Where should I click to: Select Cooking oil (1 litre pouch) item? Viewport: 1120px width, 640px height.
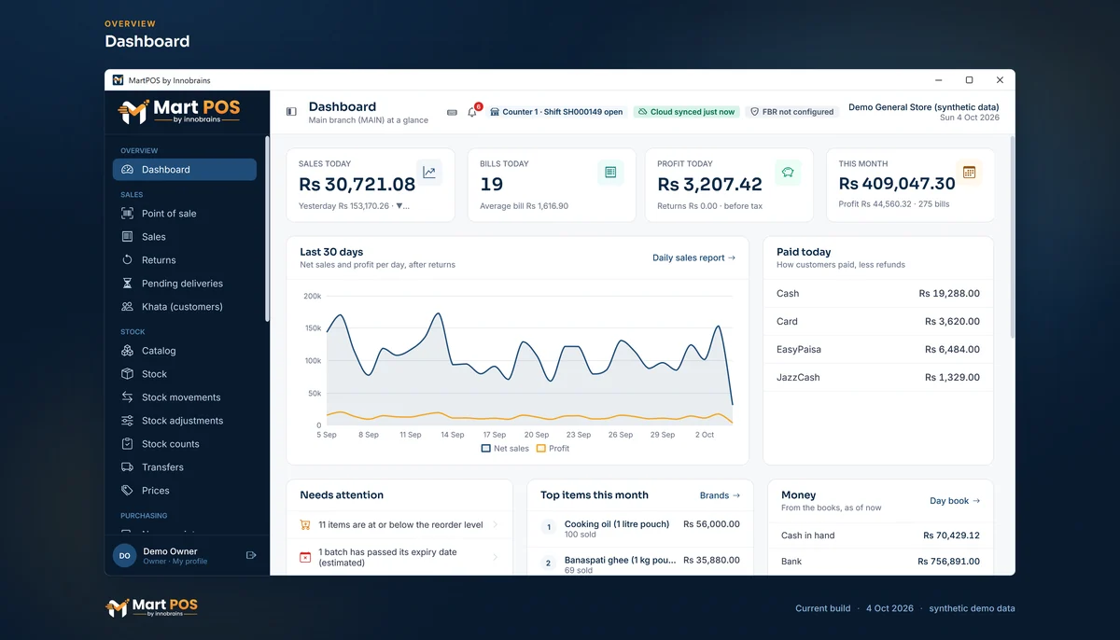click(x=640, y=529)
